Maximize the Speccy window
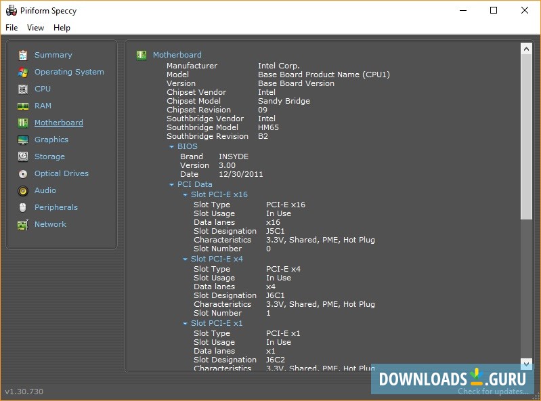 494,10
